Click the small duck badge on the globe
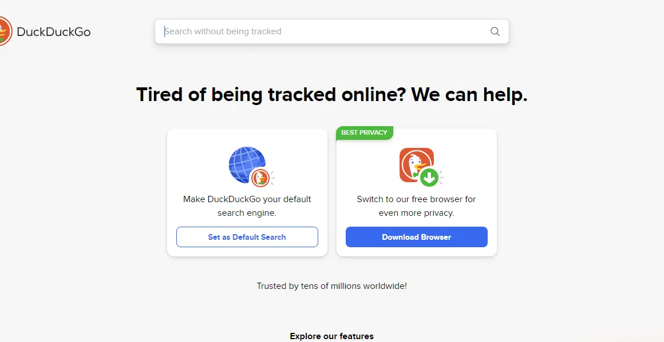 [x=260, y=178]
